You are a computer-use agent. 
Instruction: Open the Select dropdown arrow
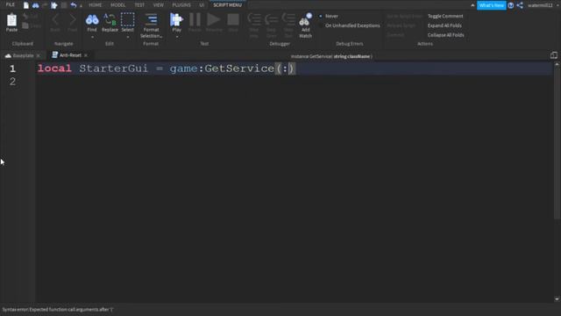(x=127, y=37)
